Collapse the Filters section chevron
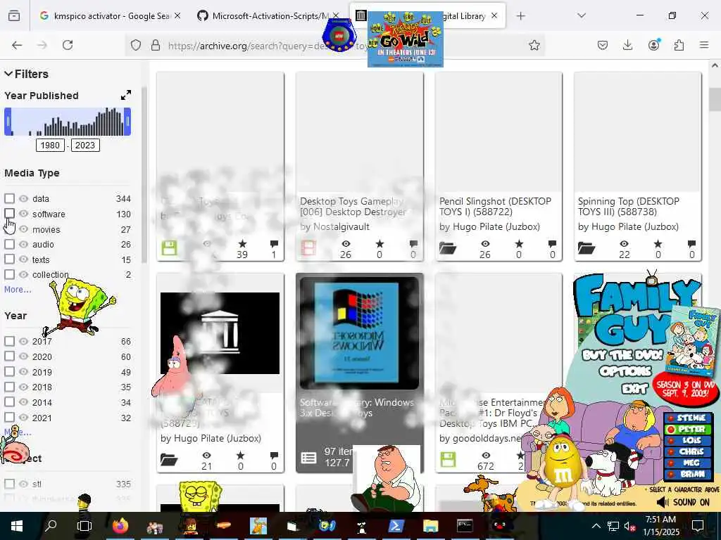Viewport: 721px width, 540px height. [x=8, y=73]
